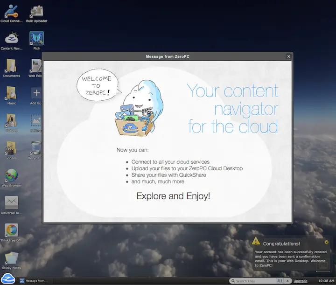This screenshot has height=285, width=336.
Task: Click the Search Files input field
Action: [253, 281]
